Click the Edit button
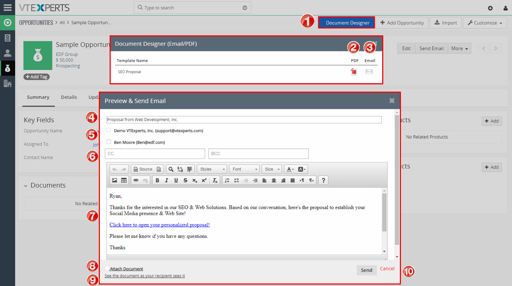The width and height of the screenshot is (512, 286). (x=406, y=48)
